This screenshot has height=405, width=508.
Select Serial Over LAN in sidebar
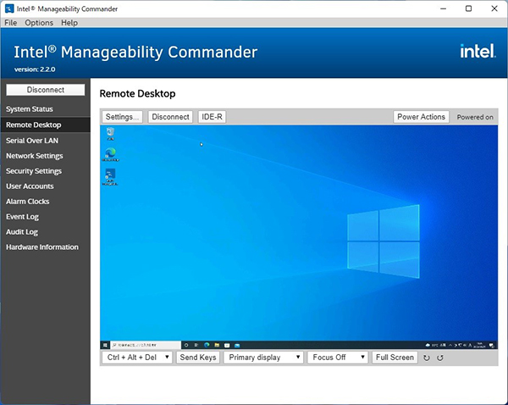pyautogui.click(x=32, y=141)
